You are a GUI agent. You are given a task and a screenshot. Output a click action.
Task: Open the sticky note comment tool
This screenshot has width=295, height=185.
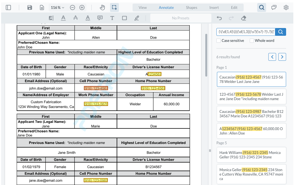100,18
